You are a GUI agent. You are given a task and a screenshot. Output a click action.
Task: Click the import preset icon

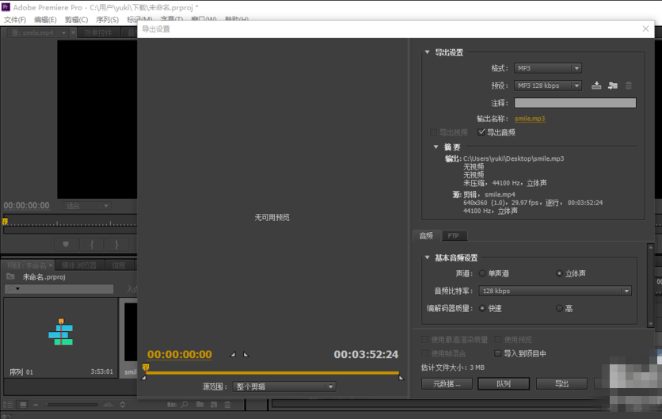612,86
